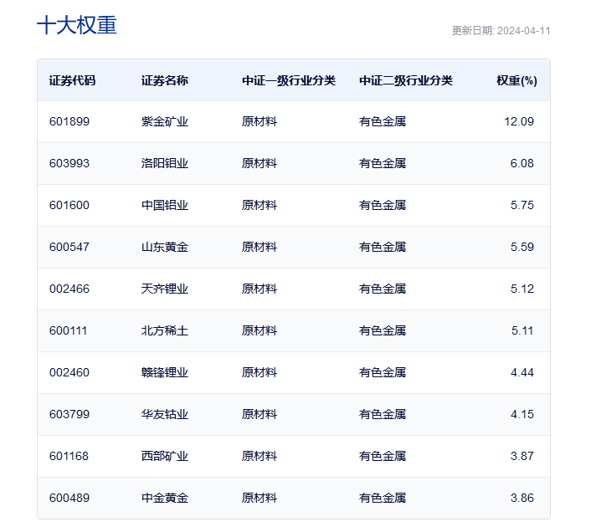The height and width of the screenshot is (532, 606).
Task: Click weight value 4.15
Action: 521,414
